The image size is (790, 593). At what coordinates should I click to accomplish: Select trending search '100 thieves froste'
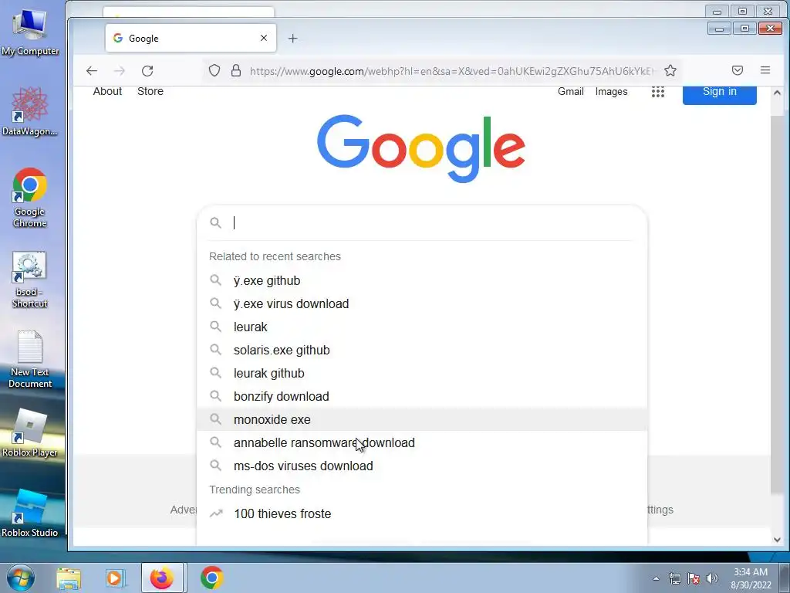pos(422,513)
